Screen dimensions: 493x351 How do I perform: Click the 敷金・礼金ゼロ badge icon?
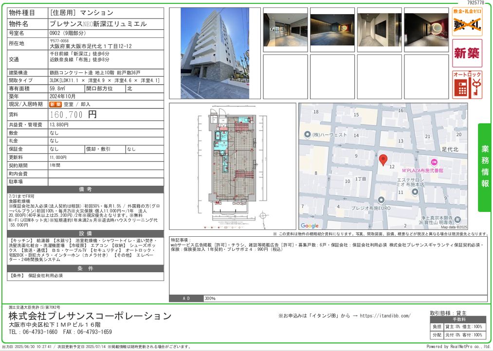(467, 22)
